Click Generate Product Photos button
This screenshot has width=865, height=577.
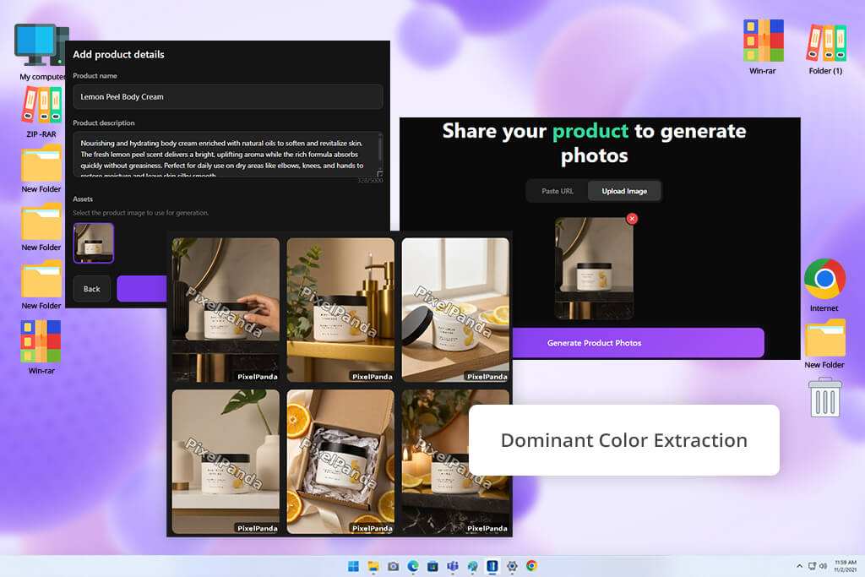point(639,342)
